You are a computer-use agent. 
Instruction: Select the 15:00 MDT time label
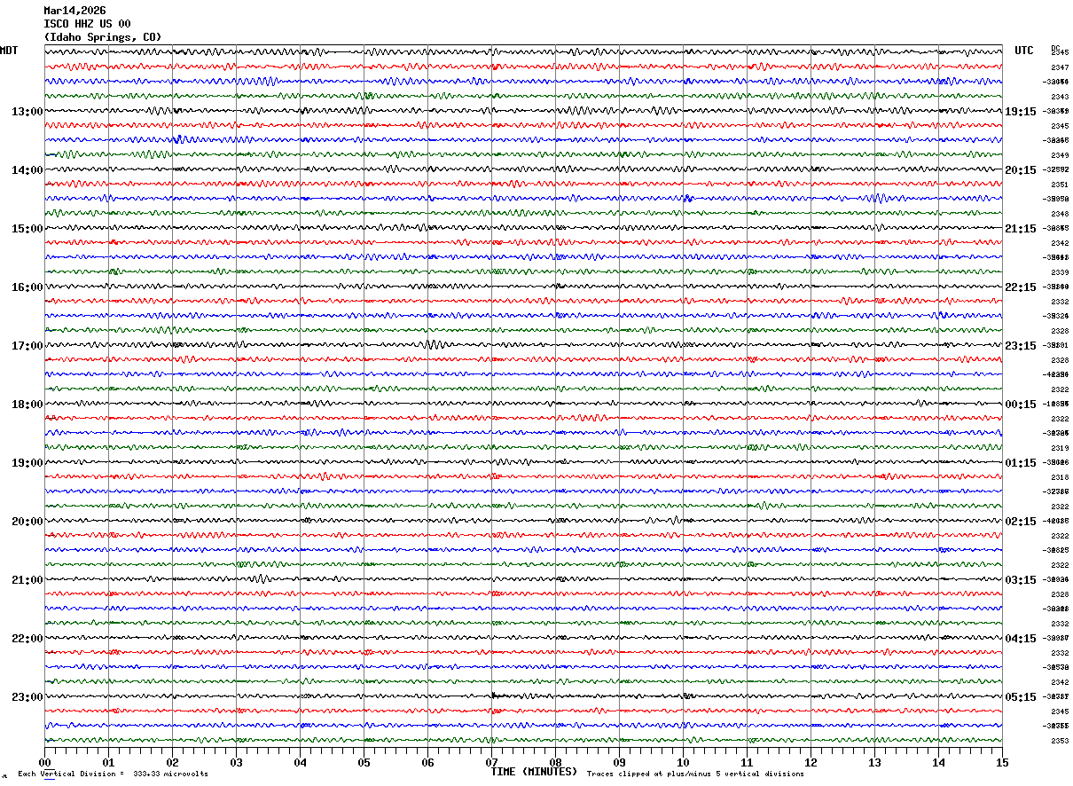point(27,229)
